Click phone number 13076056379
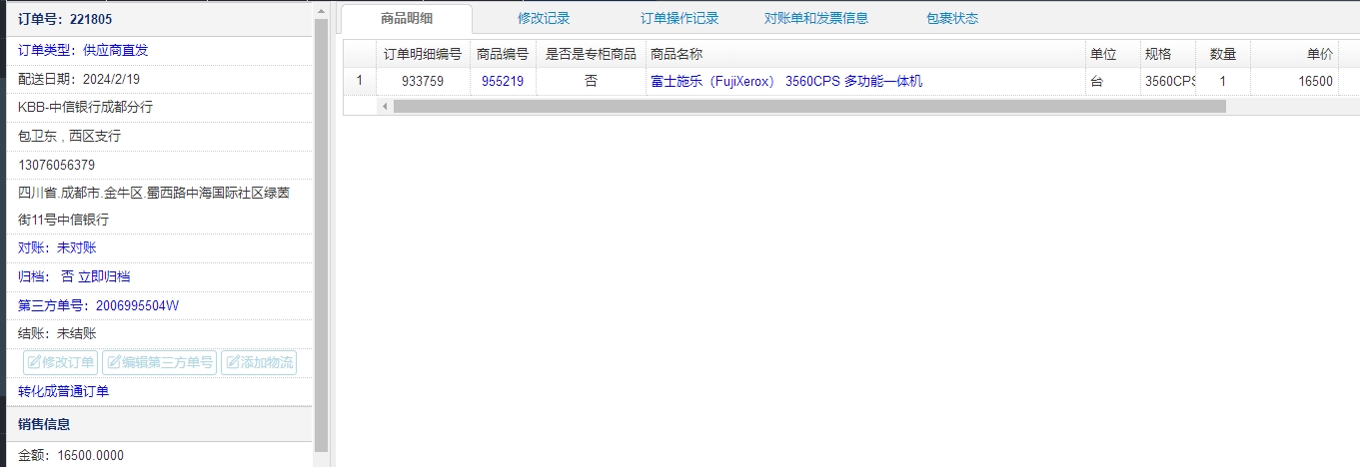Screen dimensions: 1360x467 (56, 165)
